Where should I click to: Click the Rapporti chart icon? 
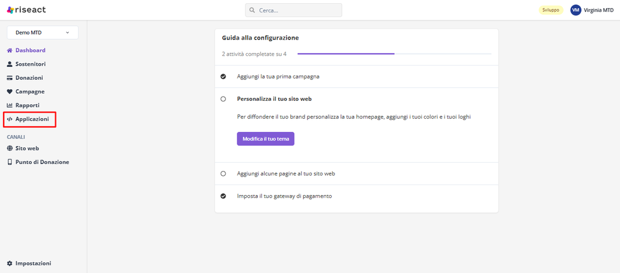10,105
